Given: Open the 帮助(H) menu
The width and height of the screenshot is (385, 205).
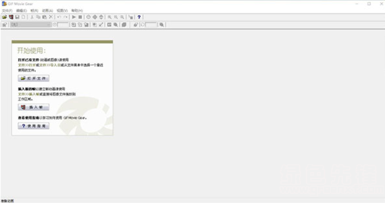Looking at the screenshot, I should pos(77,10).
